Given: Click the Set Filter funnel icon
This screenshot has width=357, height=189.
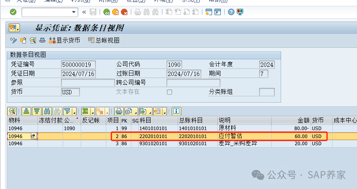Looking at the screenshot, I should tap(67, 111).
